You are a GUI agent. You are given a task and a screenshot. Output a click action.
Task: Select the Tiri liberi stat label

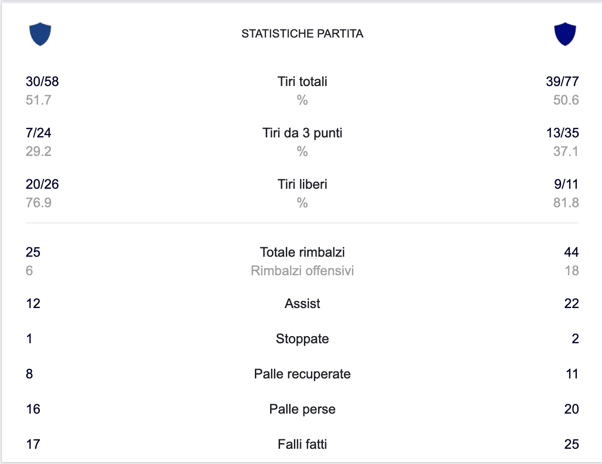[x=302, y=184]
